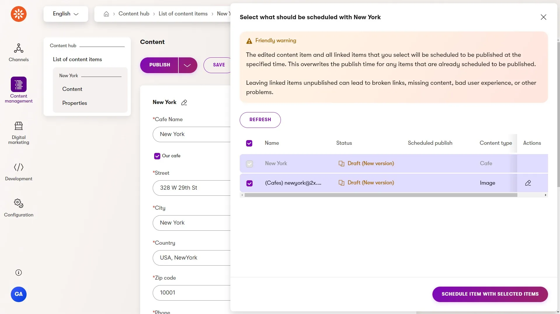Open the English language dropdown

coord(66,14)
